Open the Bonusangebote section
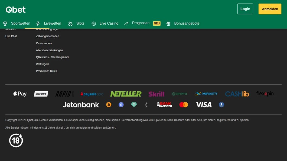The image size is (287, 161). [x=187, y=23]
